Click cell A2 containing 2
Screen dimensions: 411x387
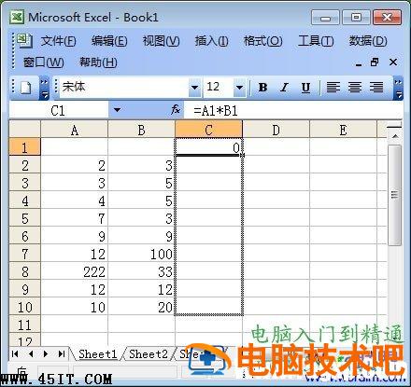pos(75,165)
